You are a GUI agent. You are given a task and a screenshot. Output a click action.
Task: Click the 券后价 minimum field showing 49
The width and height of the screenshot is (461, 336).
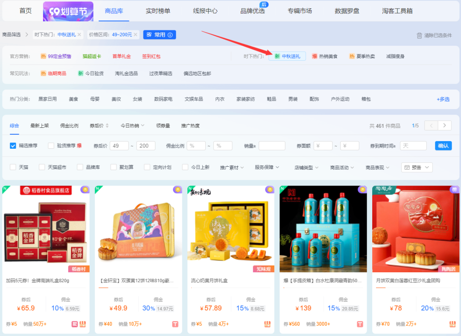(x=119, y=146)
